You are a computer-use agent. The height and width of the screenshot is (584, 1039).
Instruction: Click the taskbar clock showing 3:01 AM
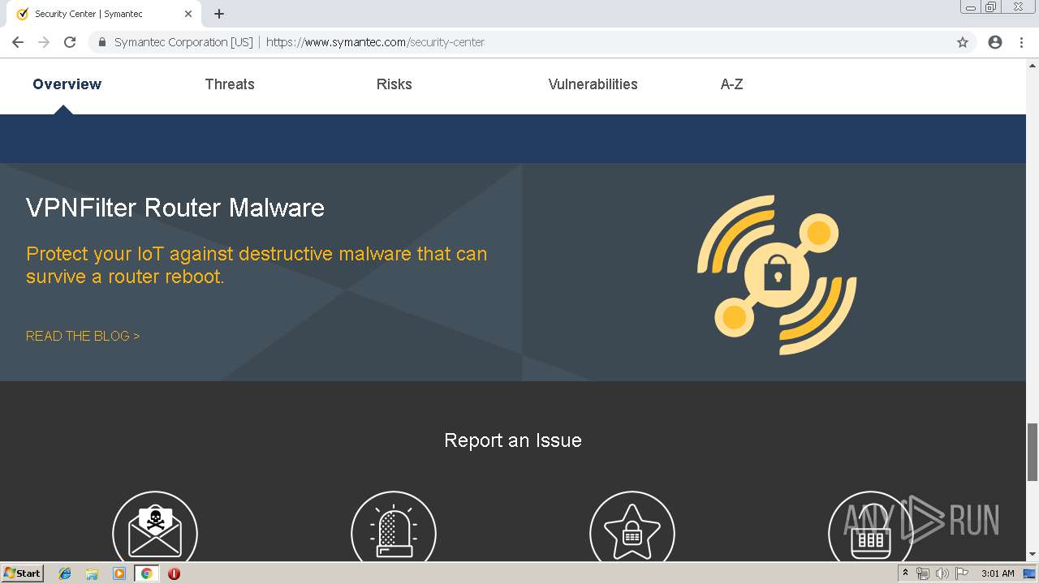pos(998,573)
